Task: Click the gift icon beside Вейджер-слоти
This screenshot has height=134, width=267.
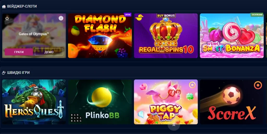Action: [4, 7]
